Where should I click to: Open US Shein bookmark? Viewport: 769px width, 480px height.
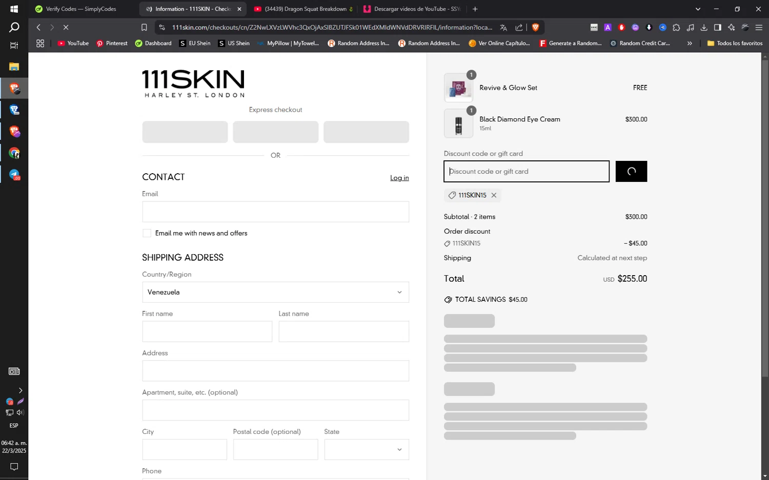234,44
